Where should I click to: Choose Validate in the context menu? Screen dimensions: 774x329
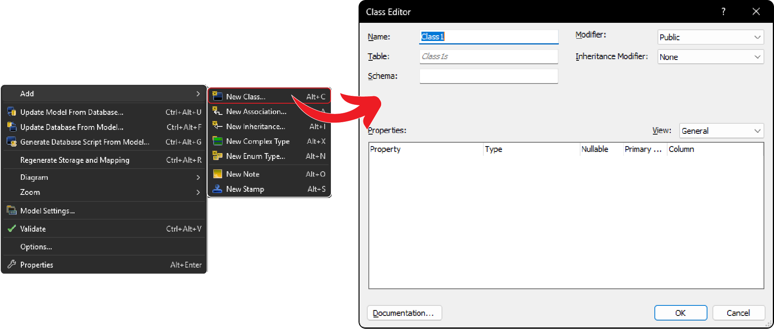point(104,229)
